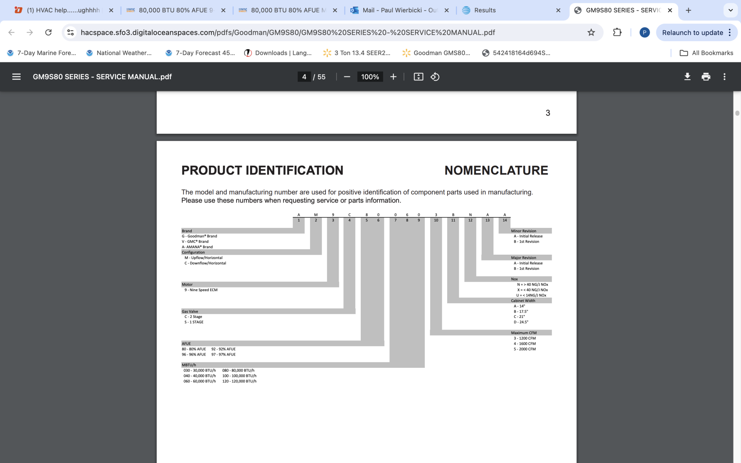Click the '3 - 1200 CFM' text
Viewport: 741px width, 463px height.
tap(525, 338)
